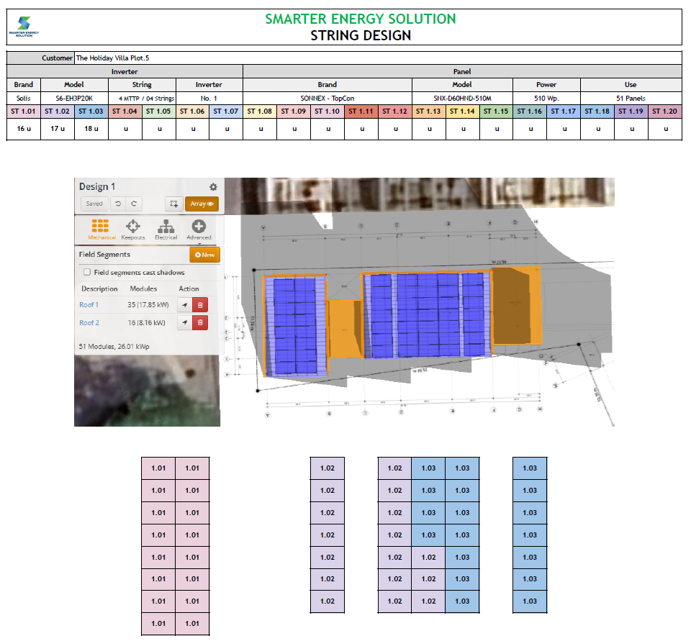Image resolution: width=691 pixels, height=641 pixels.
Task: Select the ST 1.19 purple header cell
Action: point(631,112)
